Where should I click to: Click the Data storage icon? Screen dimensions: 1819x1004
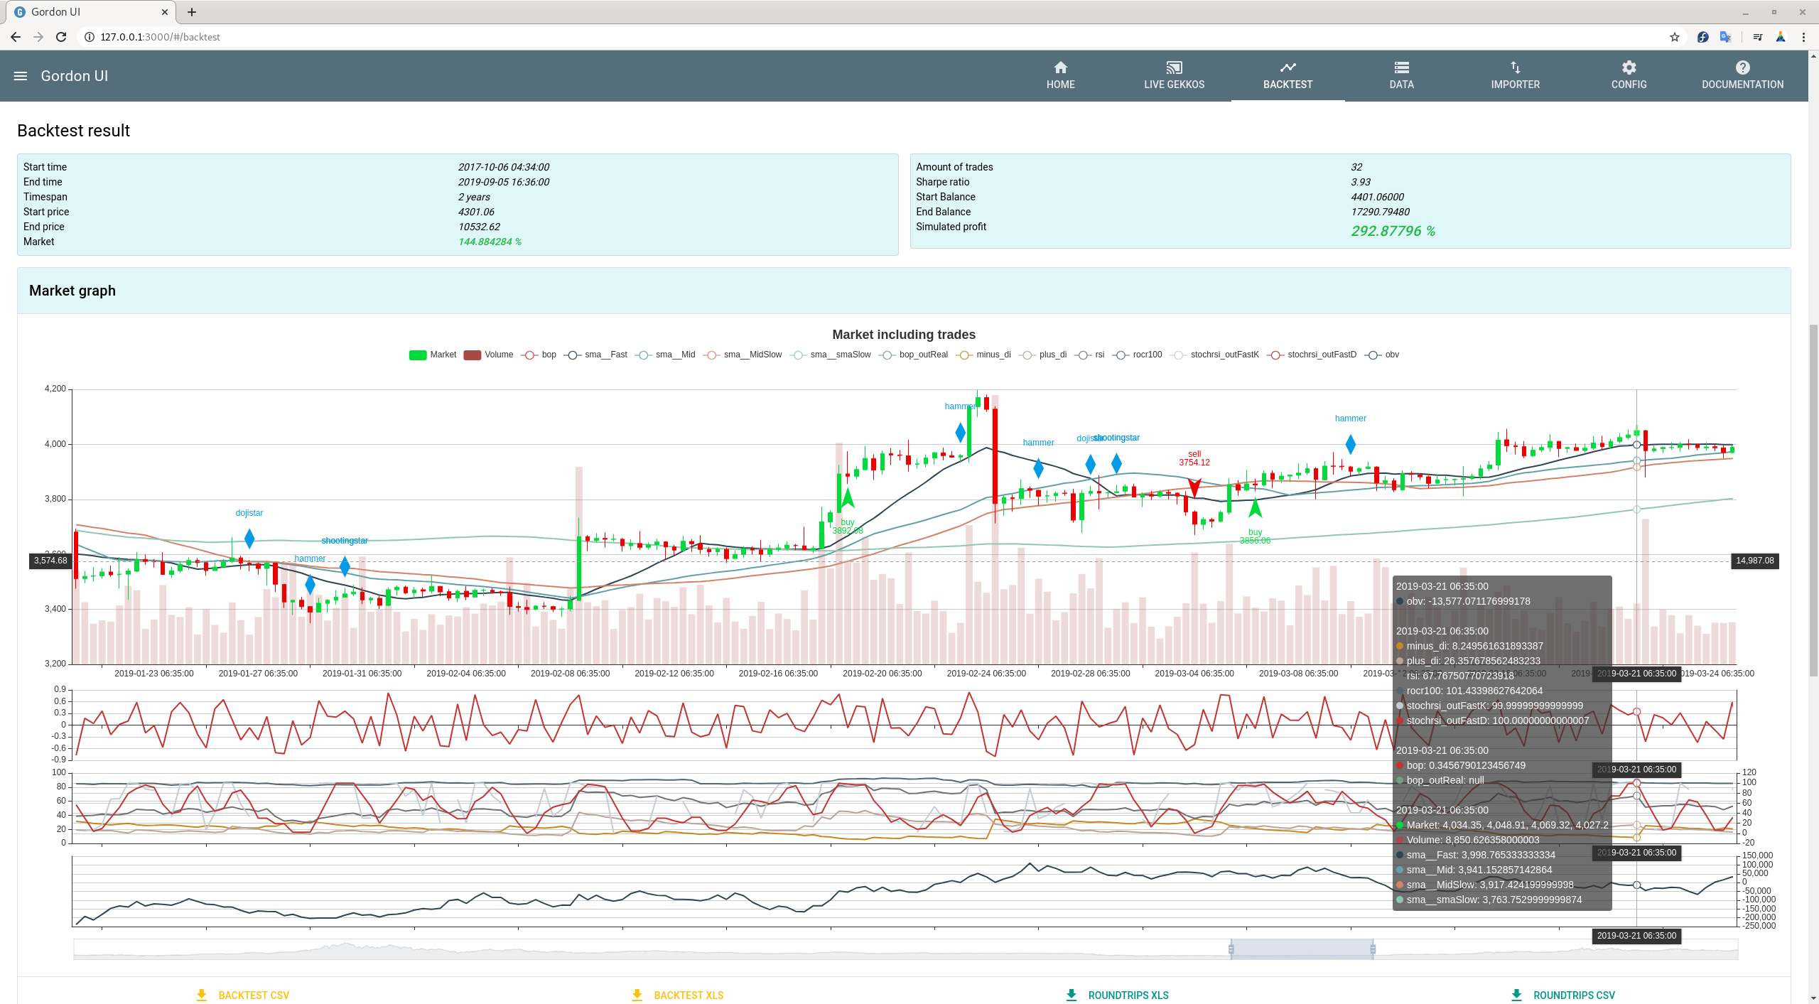(x=1401, y=68)
